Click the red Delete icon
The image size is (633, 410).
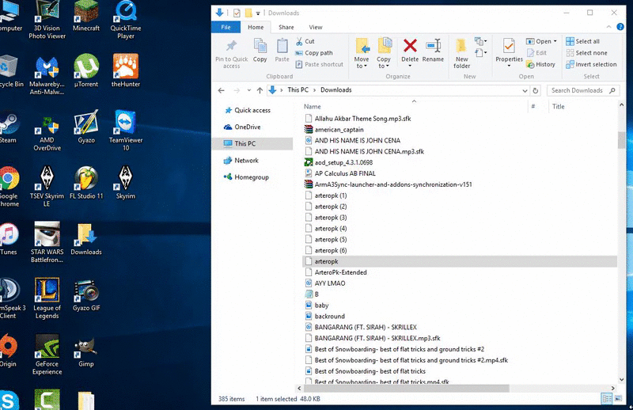[x=410, y=46]
